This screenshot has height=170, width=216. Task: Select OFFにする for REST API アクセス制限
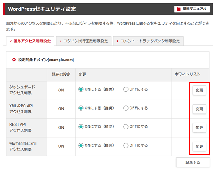(126, 126)
